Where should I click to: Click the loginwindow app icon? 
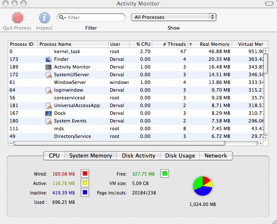click(48, 90)
